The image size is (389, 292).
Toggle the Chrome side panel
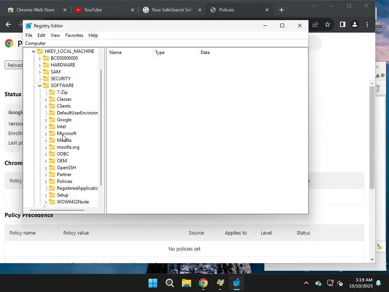pos(343,24)
